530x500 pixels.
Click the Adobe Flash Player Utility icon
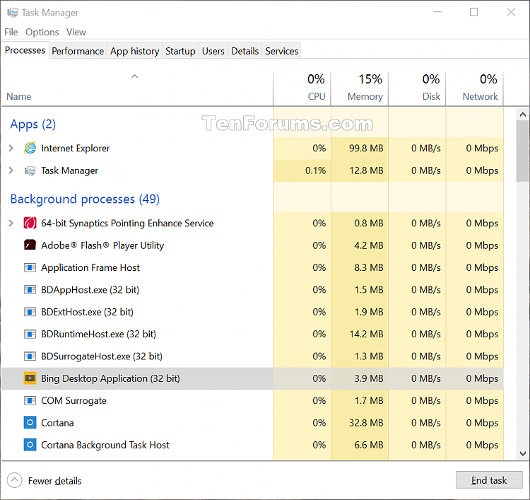30,245
